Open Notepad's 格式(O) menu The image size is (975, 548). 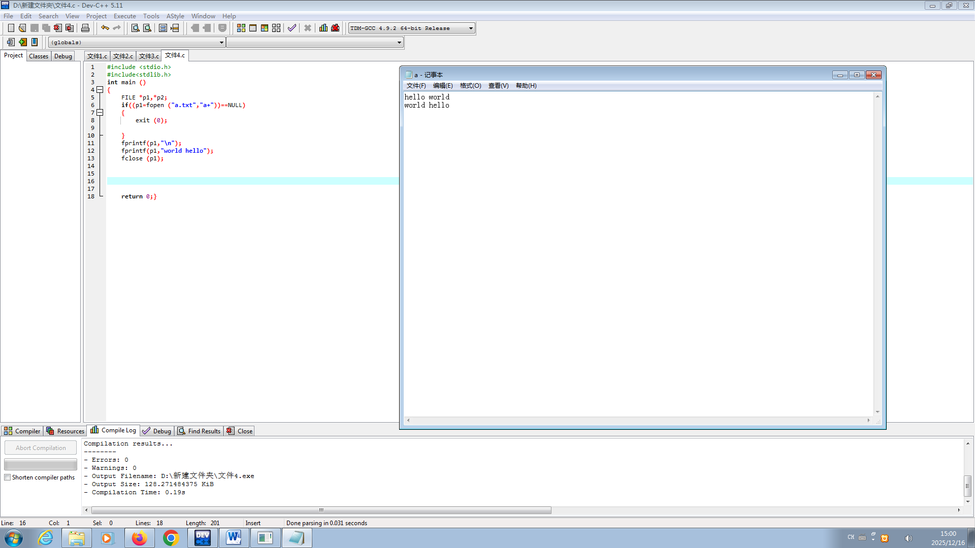pyautogui.click(x=470, y=86)
